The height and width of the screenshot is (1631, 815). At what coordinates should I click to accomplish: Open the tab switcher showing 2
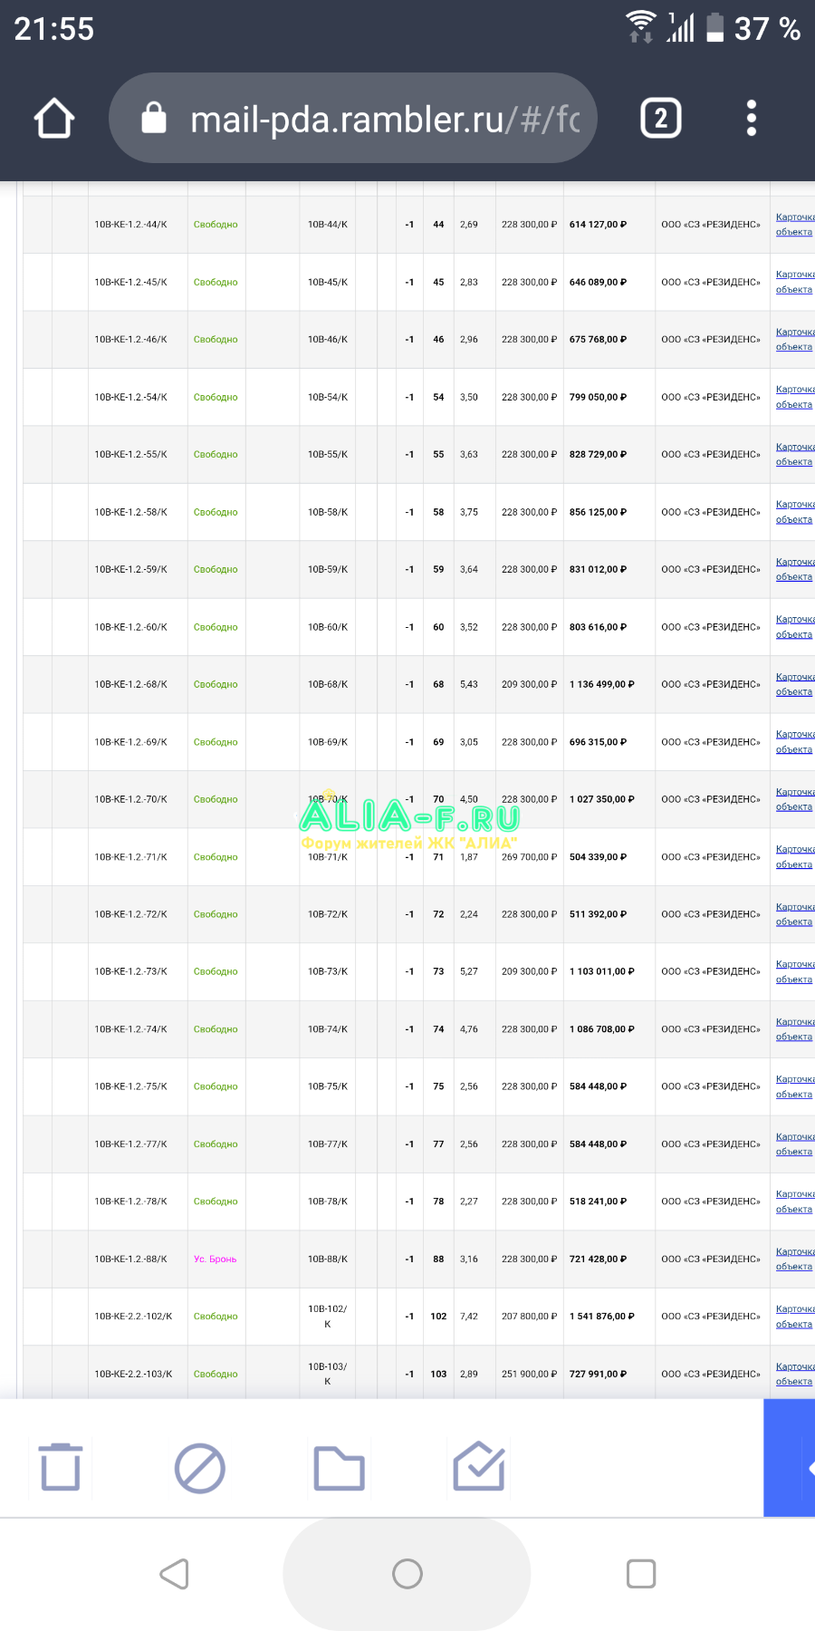tap(661, 119)
